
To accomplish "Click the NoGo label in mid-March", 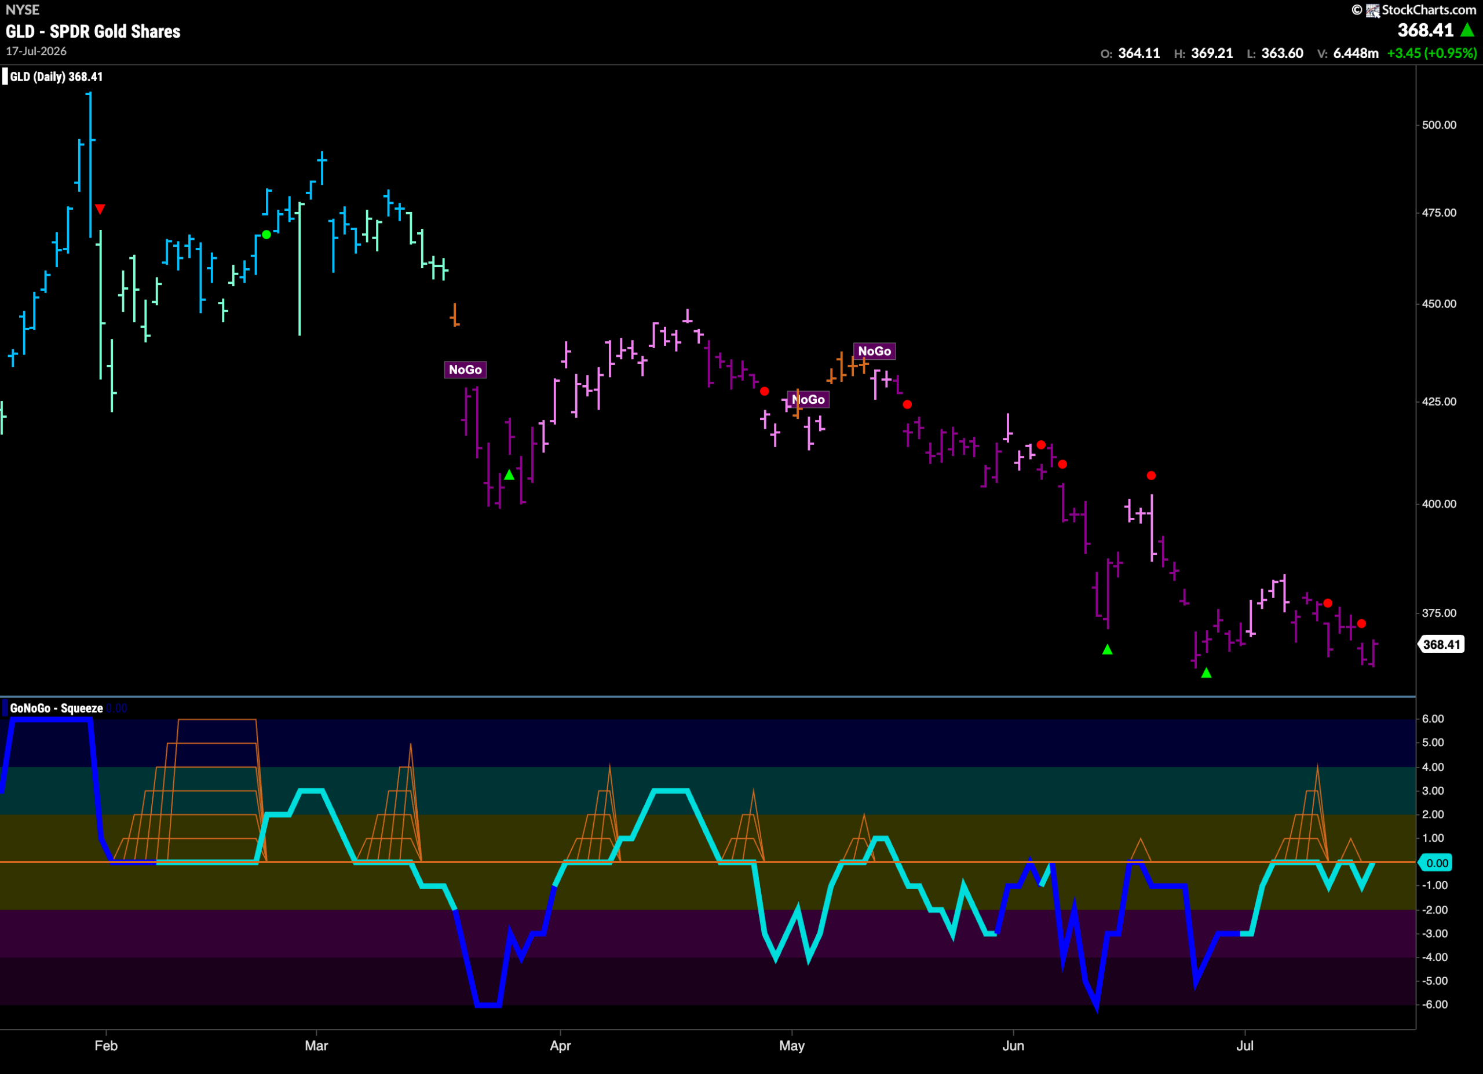I will pos(465,370).
